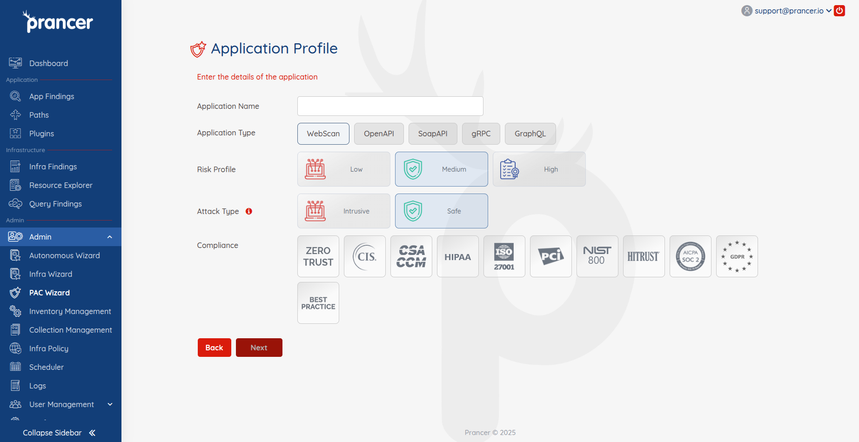Click the Query Findings cloud icon
The image size is (859, 442).
tap(15, 204)
